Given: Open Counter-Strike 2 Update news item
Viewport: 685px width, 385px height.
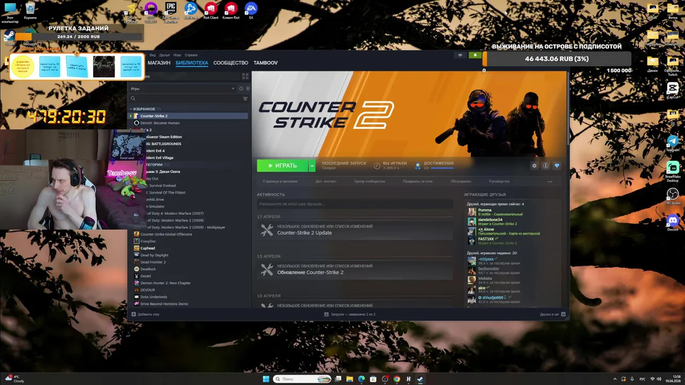Looking at the screenshot, I should (354, 230).
